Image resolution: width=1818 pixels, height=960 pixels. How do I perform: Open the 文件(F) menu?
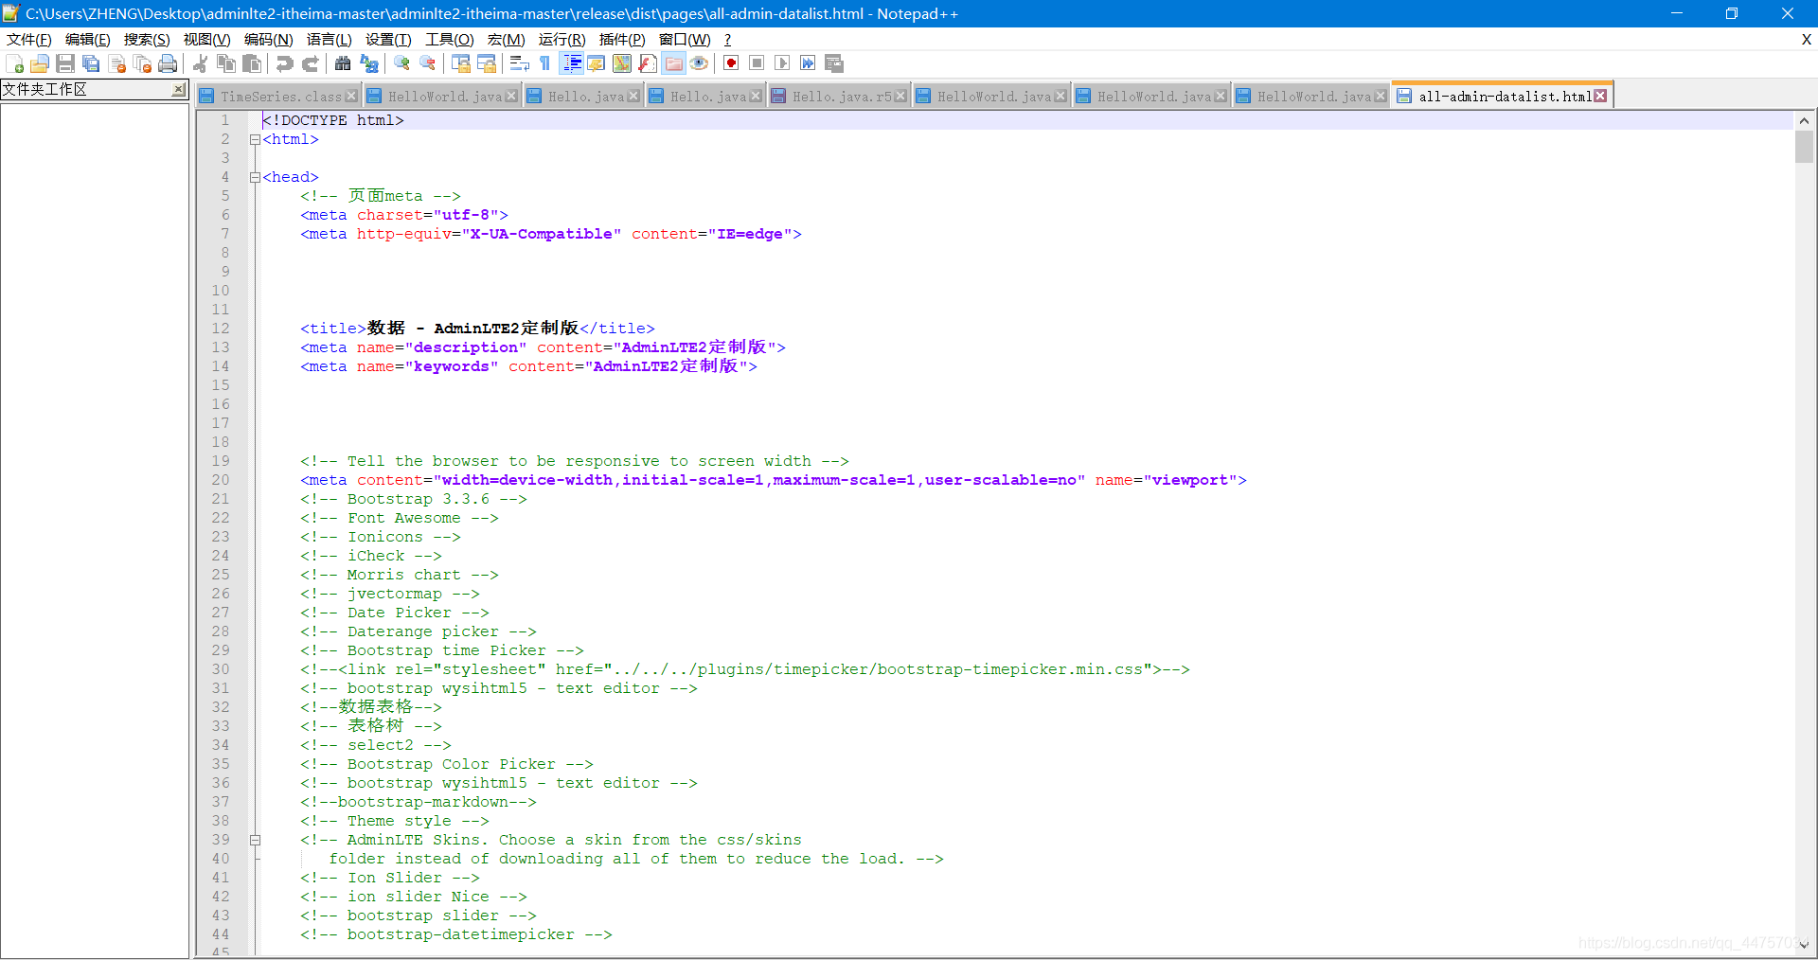(x=29, y=40)
